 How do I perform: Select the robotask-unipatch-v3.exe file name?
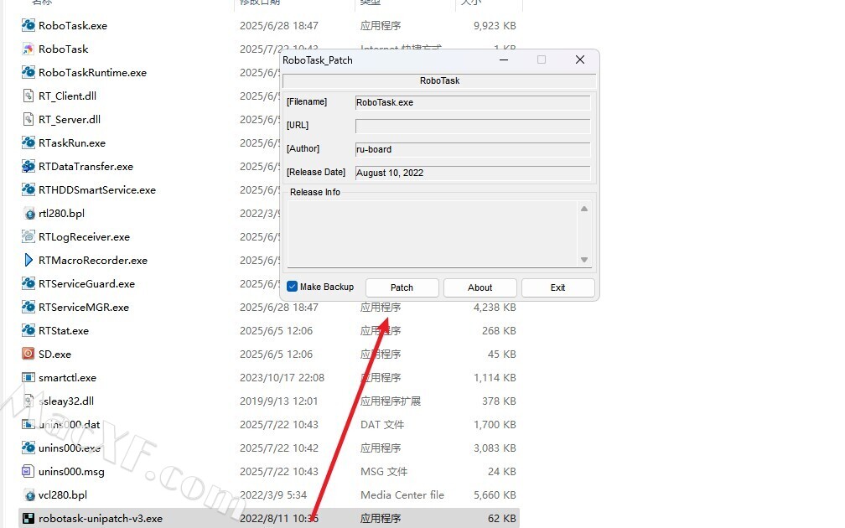pos(101,518)
